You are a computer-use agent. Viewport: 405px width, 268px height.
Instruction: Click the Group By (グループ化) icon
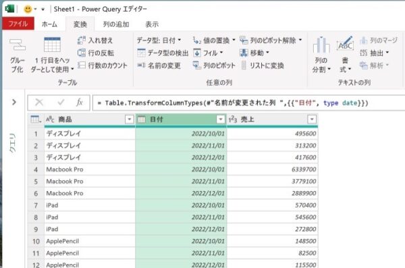point(17,45)
